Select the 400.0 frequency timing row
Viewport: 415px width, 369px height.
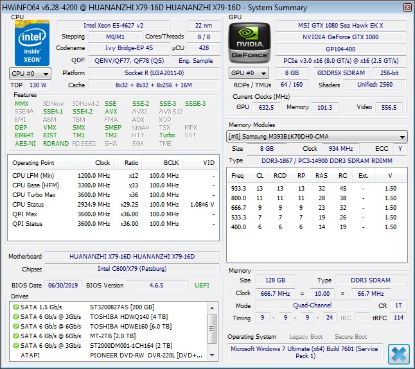317,227
